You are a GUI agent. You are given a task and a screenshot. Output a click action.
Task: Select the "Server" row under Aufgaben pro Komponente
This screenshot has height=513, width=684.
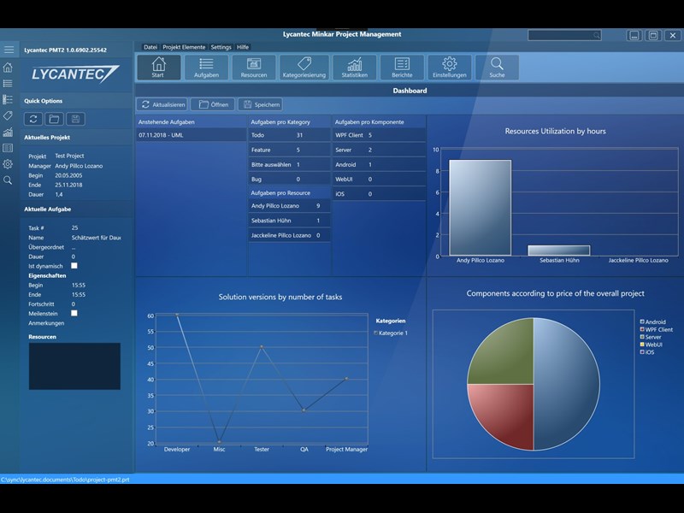point(379,150)
